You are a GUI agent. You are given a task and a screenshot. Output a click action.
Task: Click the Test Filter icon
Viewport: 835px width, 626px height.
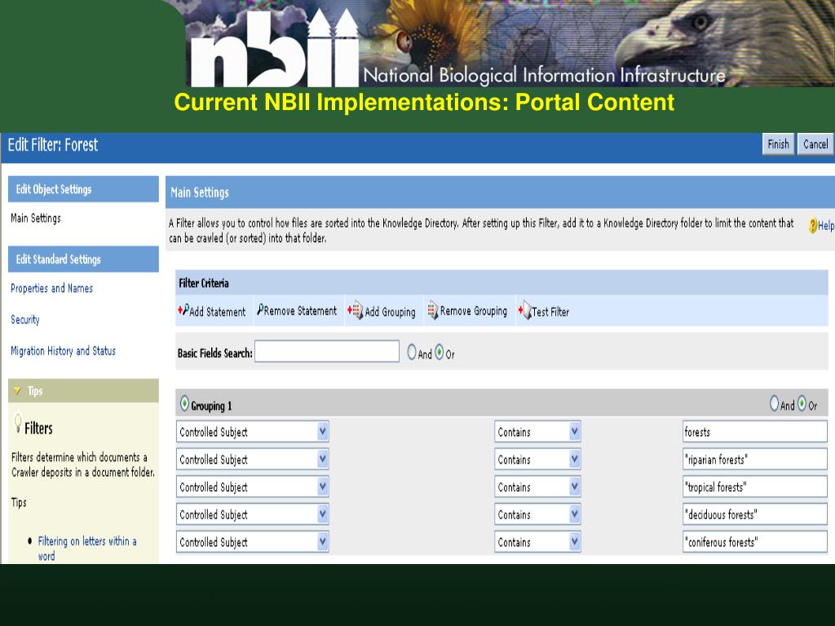point(525,311)
